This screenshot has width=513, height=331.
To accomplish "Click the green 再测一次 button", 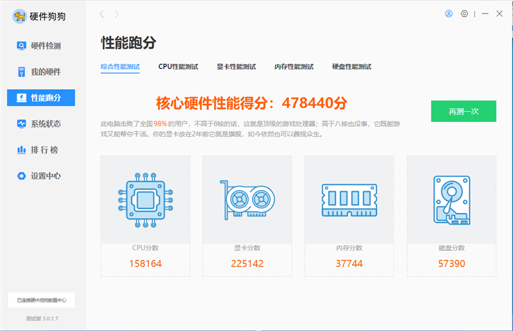I will [464, 112].
